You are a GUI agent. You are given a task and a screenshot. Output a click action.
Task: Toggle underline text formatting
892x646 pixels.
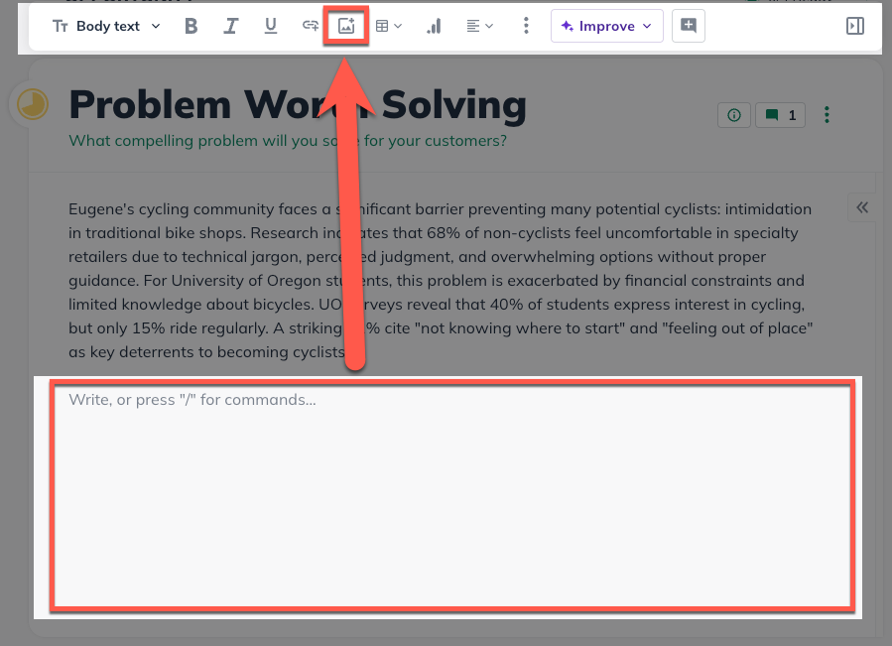tap(270, 27)
